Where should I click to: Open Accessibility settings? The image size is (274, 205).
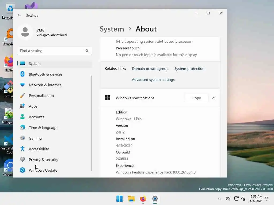[x=55, y=149]
